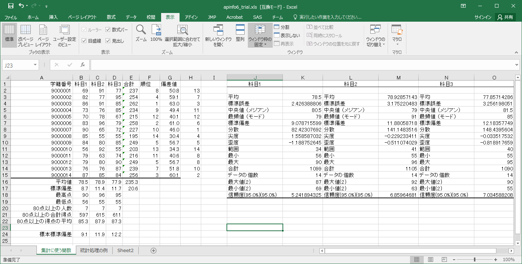Uncheck the headings (見出し) checkbox
The height and width of the screenshot is (264, 522).
point(108,41)
